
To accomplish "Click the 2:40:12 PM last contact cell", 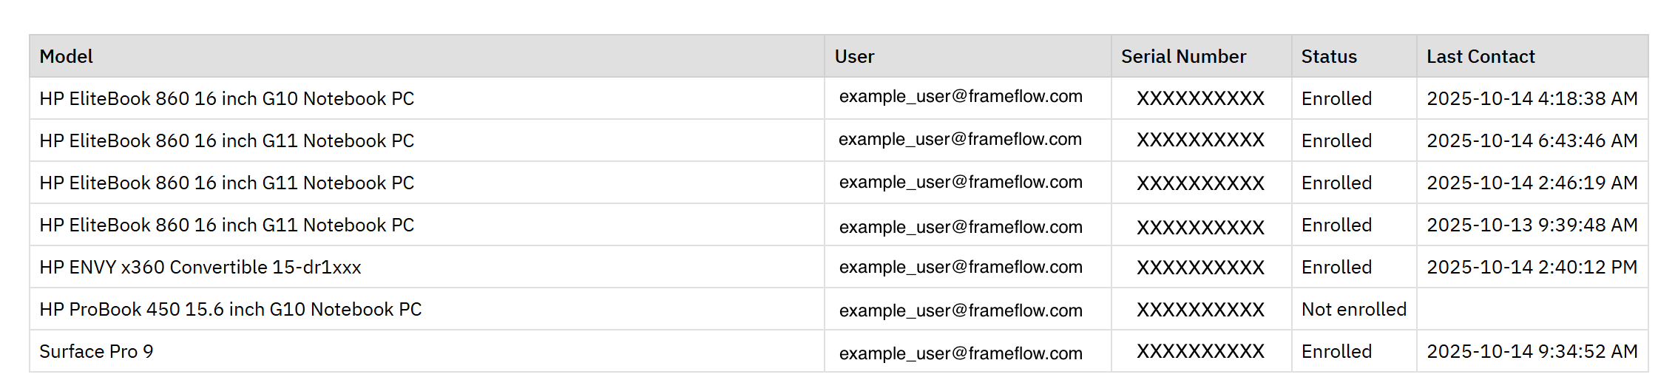I will coord(1532,267).
